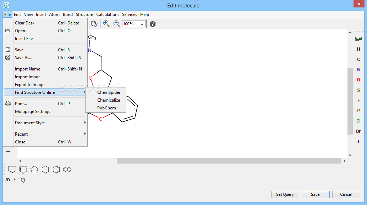
Task: Open the Atom menu
Action: point(54,15)
